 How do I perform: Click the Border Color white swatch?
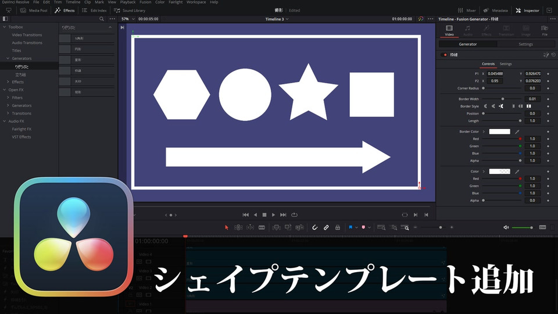tap(499, 131)
